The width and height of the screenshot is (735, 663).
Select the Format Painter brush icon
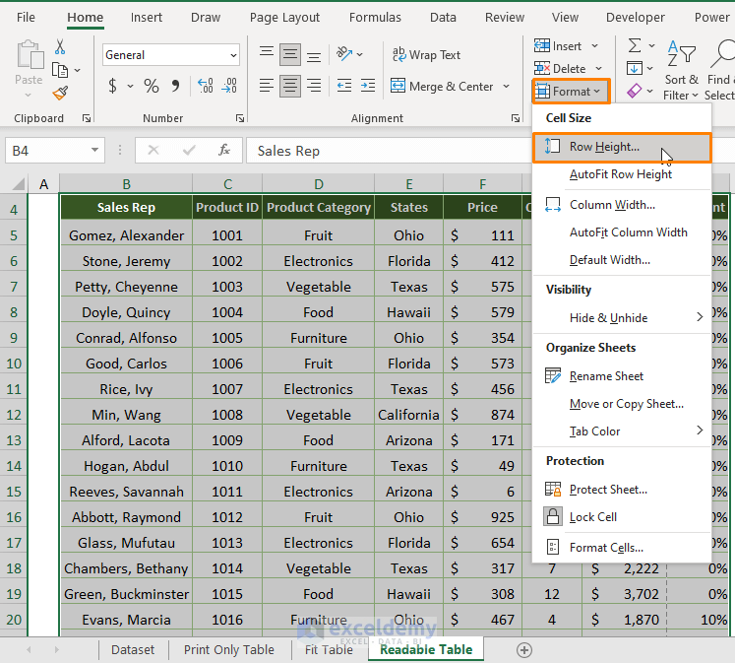point(60,93)
